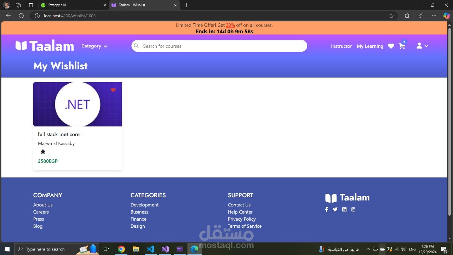Viewport: 453px width, 255px height.
Task: Open Copilot sidebar icon
Action: [447, 16]
